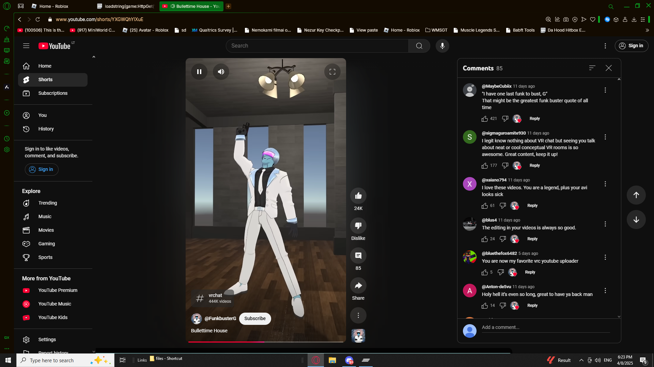The width and height of the screenshot is (654, 367).
Task: Open Subscriptions in the sidebar
Action: pyautogui.click(x=53, y=93)
